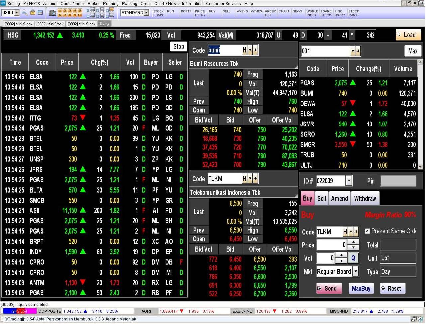Increase order Vol with up stepper
This screenshot has height=330, width=426.
point(341,255)
